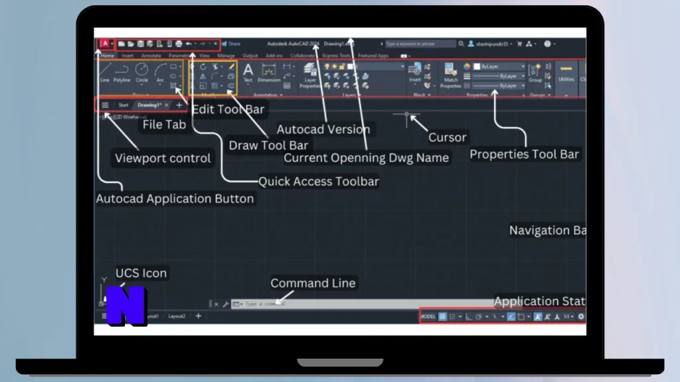Save drawing with the floppy disk icon
The image size is (680, 382).
click(140, 44)
